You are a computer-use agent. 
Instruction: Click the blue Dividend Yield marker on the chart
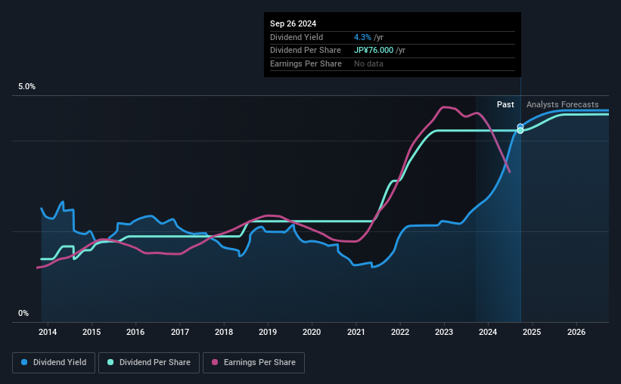520,127
